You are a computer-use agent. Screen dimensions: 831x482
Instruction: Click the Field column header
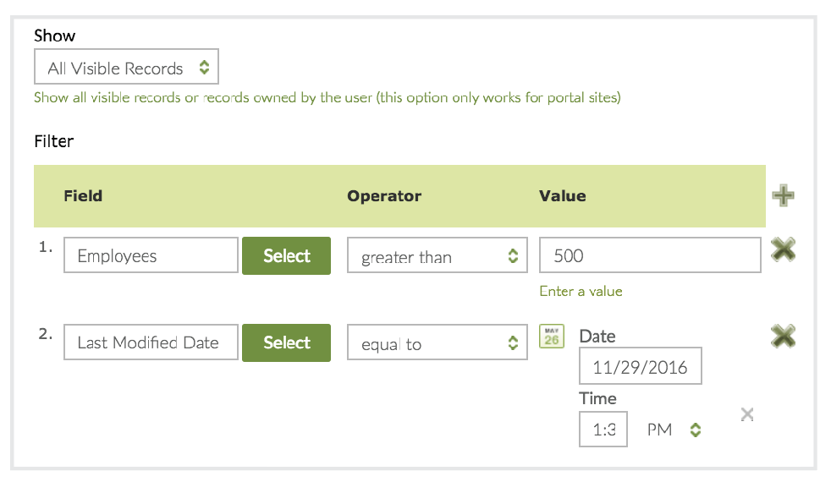[83, 196]
